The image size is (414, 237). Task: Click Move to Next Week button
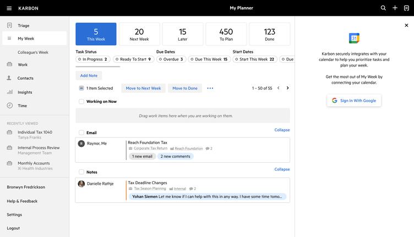[143, 88]
